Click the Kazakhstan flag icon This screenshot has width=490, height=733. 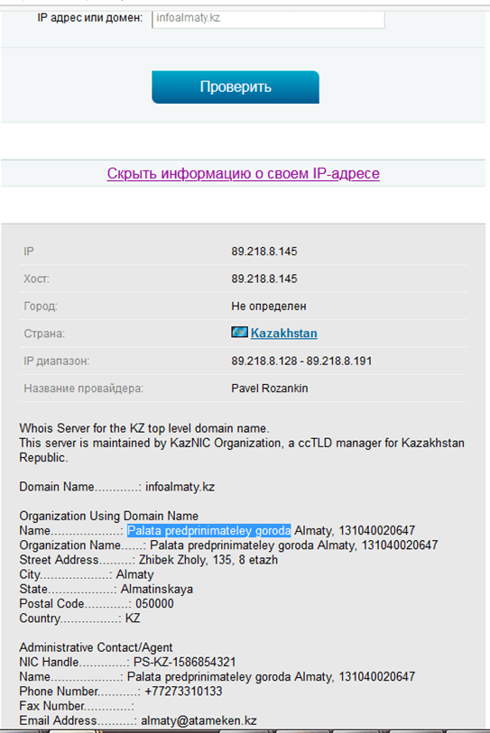pyautogui.click(x=239, y=333)
